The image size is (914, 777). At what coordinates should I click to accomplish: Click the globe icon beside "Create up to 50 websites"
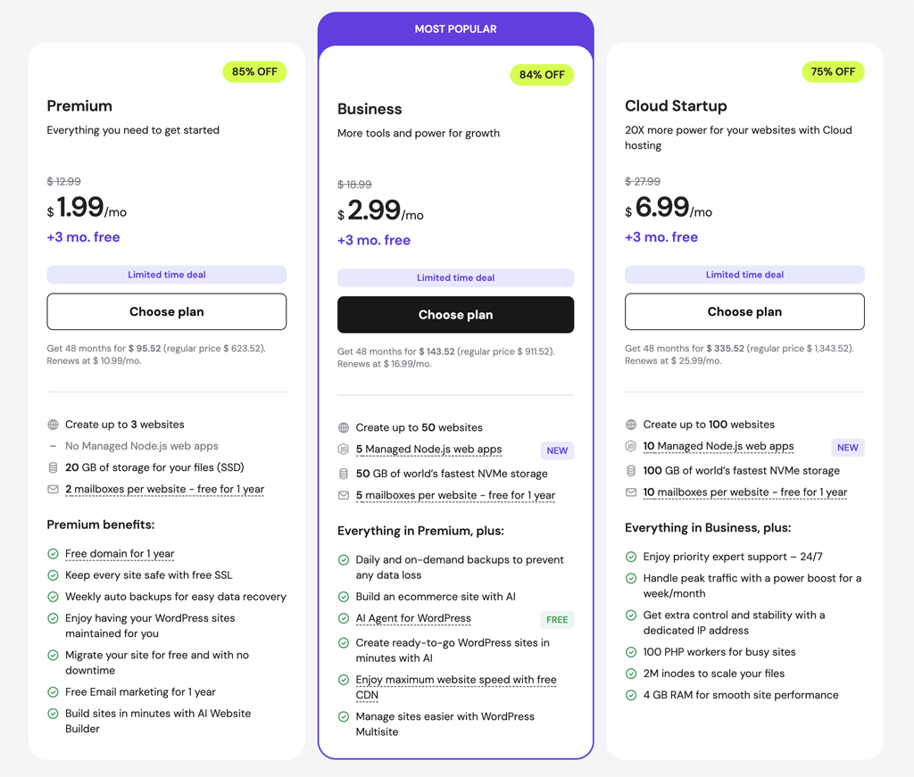pyautogui.click(x=344, y=427)
